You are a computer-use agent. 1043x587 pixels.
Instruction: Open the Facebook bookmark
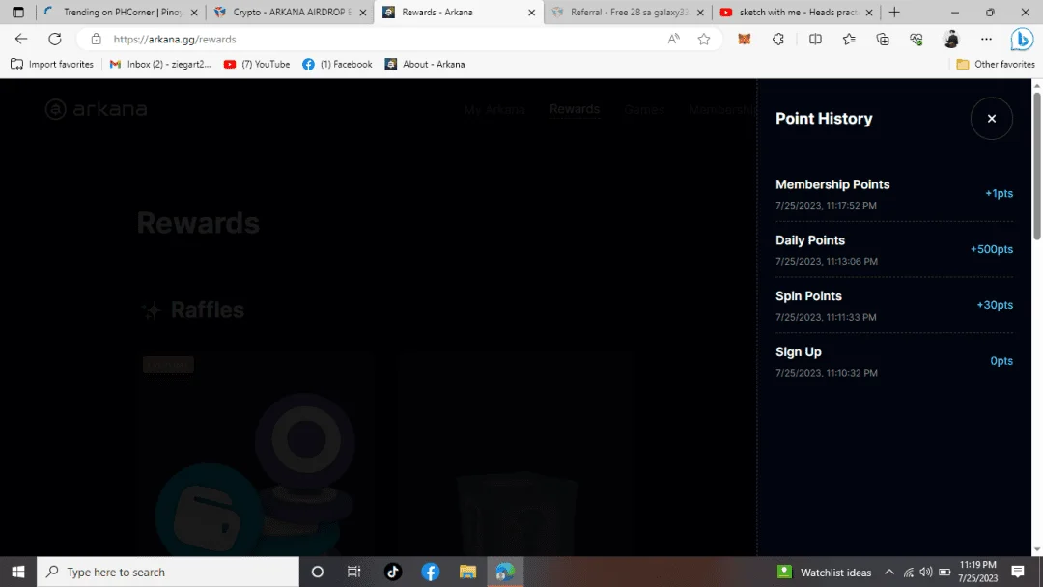tap(337, 64)
